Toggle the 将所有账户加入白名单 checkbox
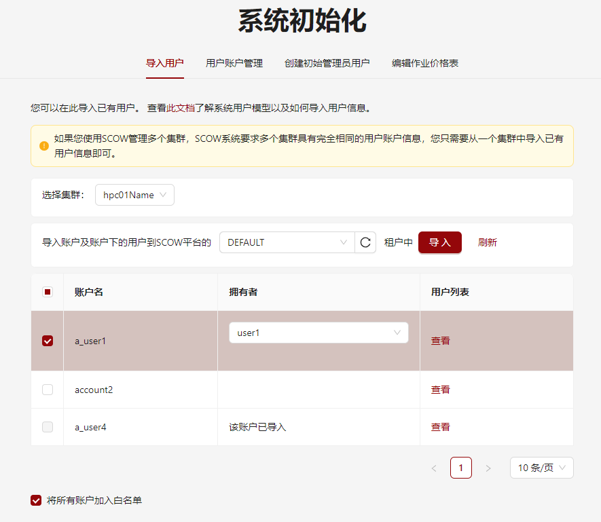This screenshot has width=601, height=522. pos(35,501)
